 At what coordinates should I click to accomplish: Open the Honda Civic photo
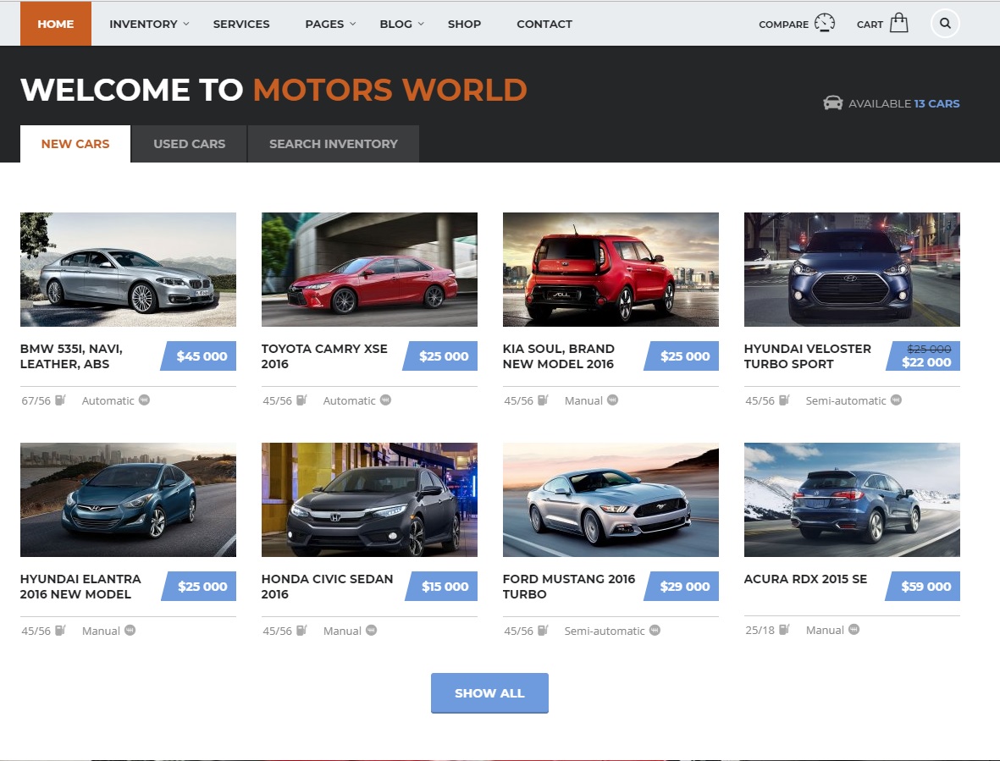pyautogui.click(x=369, y=499)
